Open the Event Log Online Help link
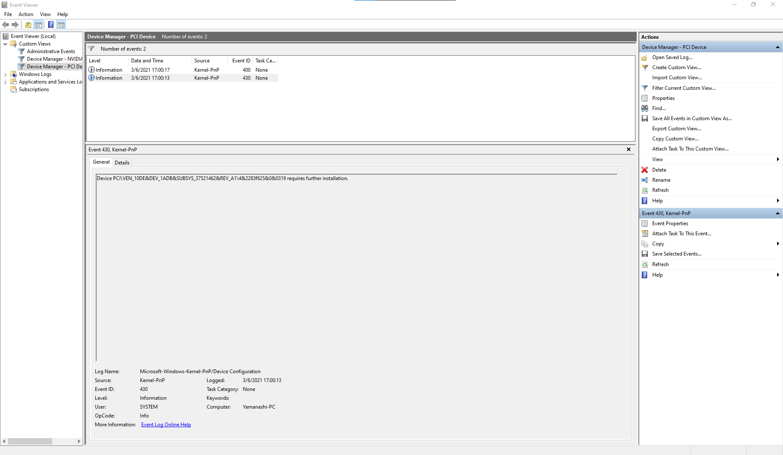The height and width of the screenshot is (455, 783). point(166,425)
